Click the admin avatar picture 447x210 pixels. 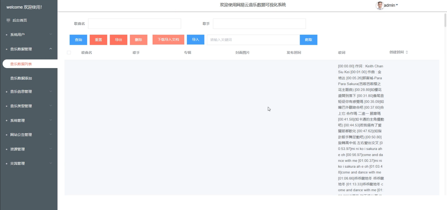pos(380,5)
